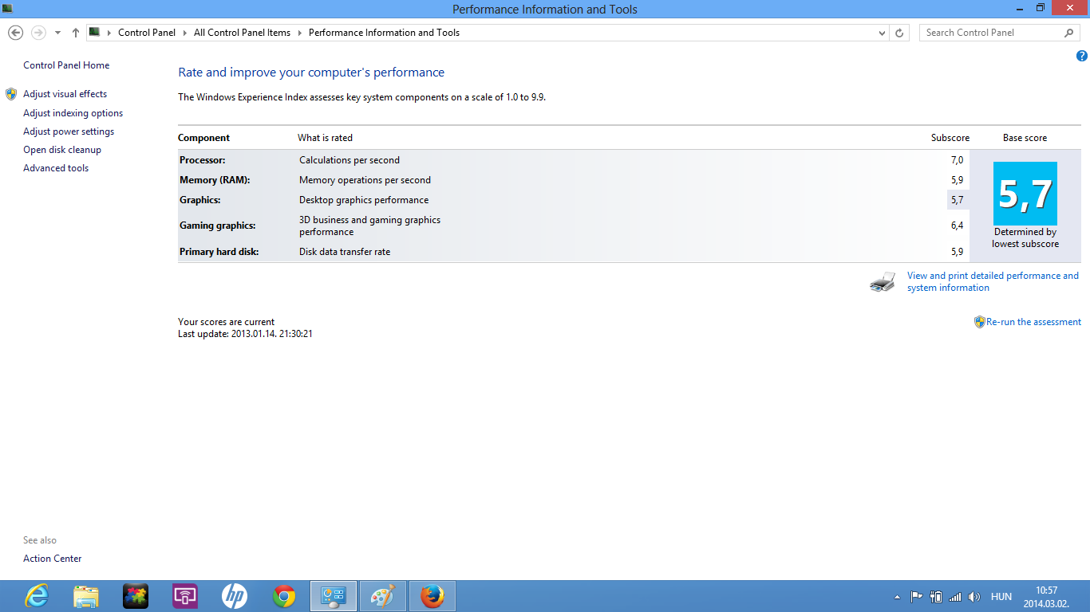Go up one level with up arrow
The width and height of the screenshot is (1090, 612).
76,33
